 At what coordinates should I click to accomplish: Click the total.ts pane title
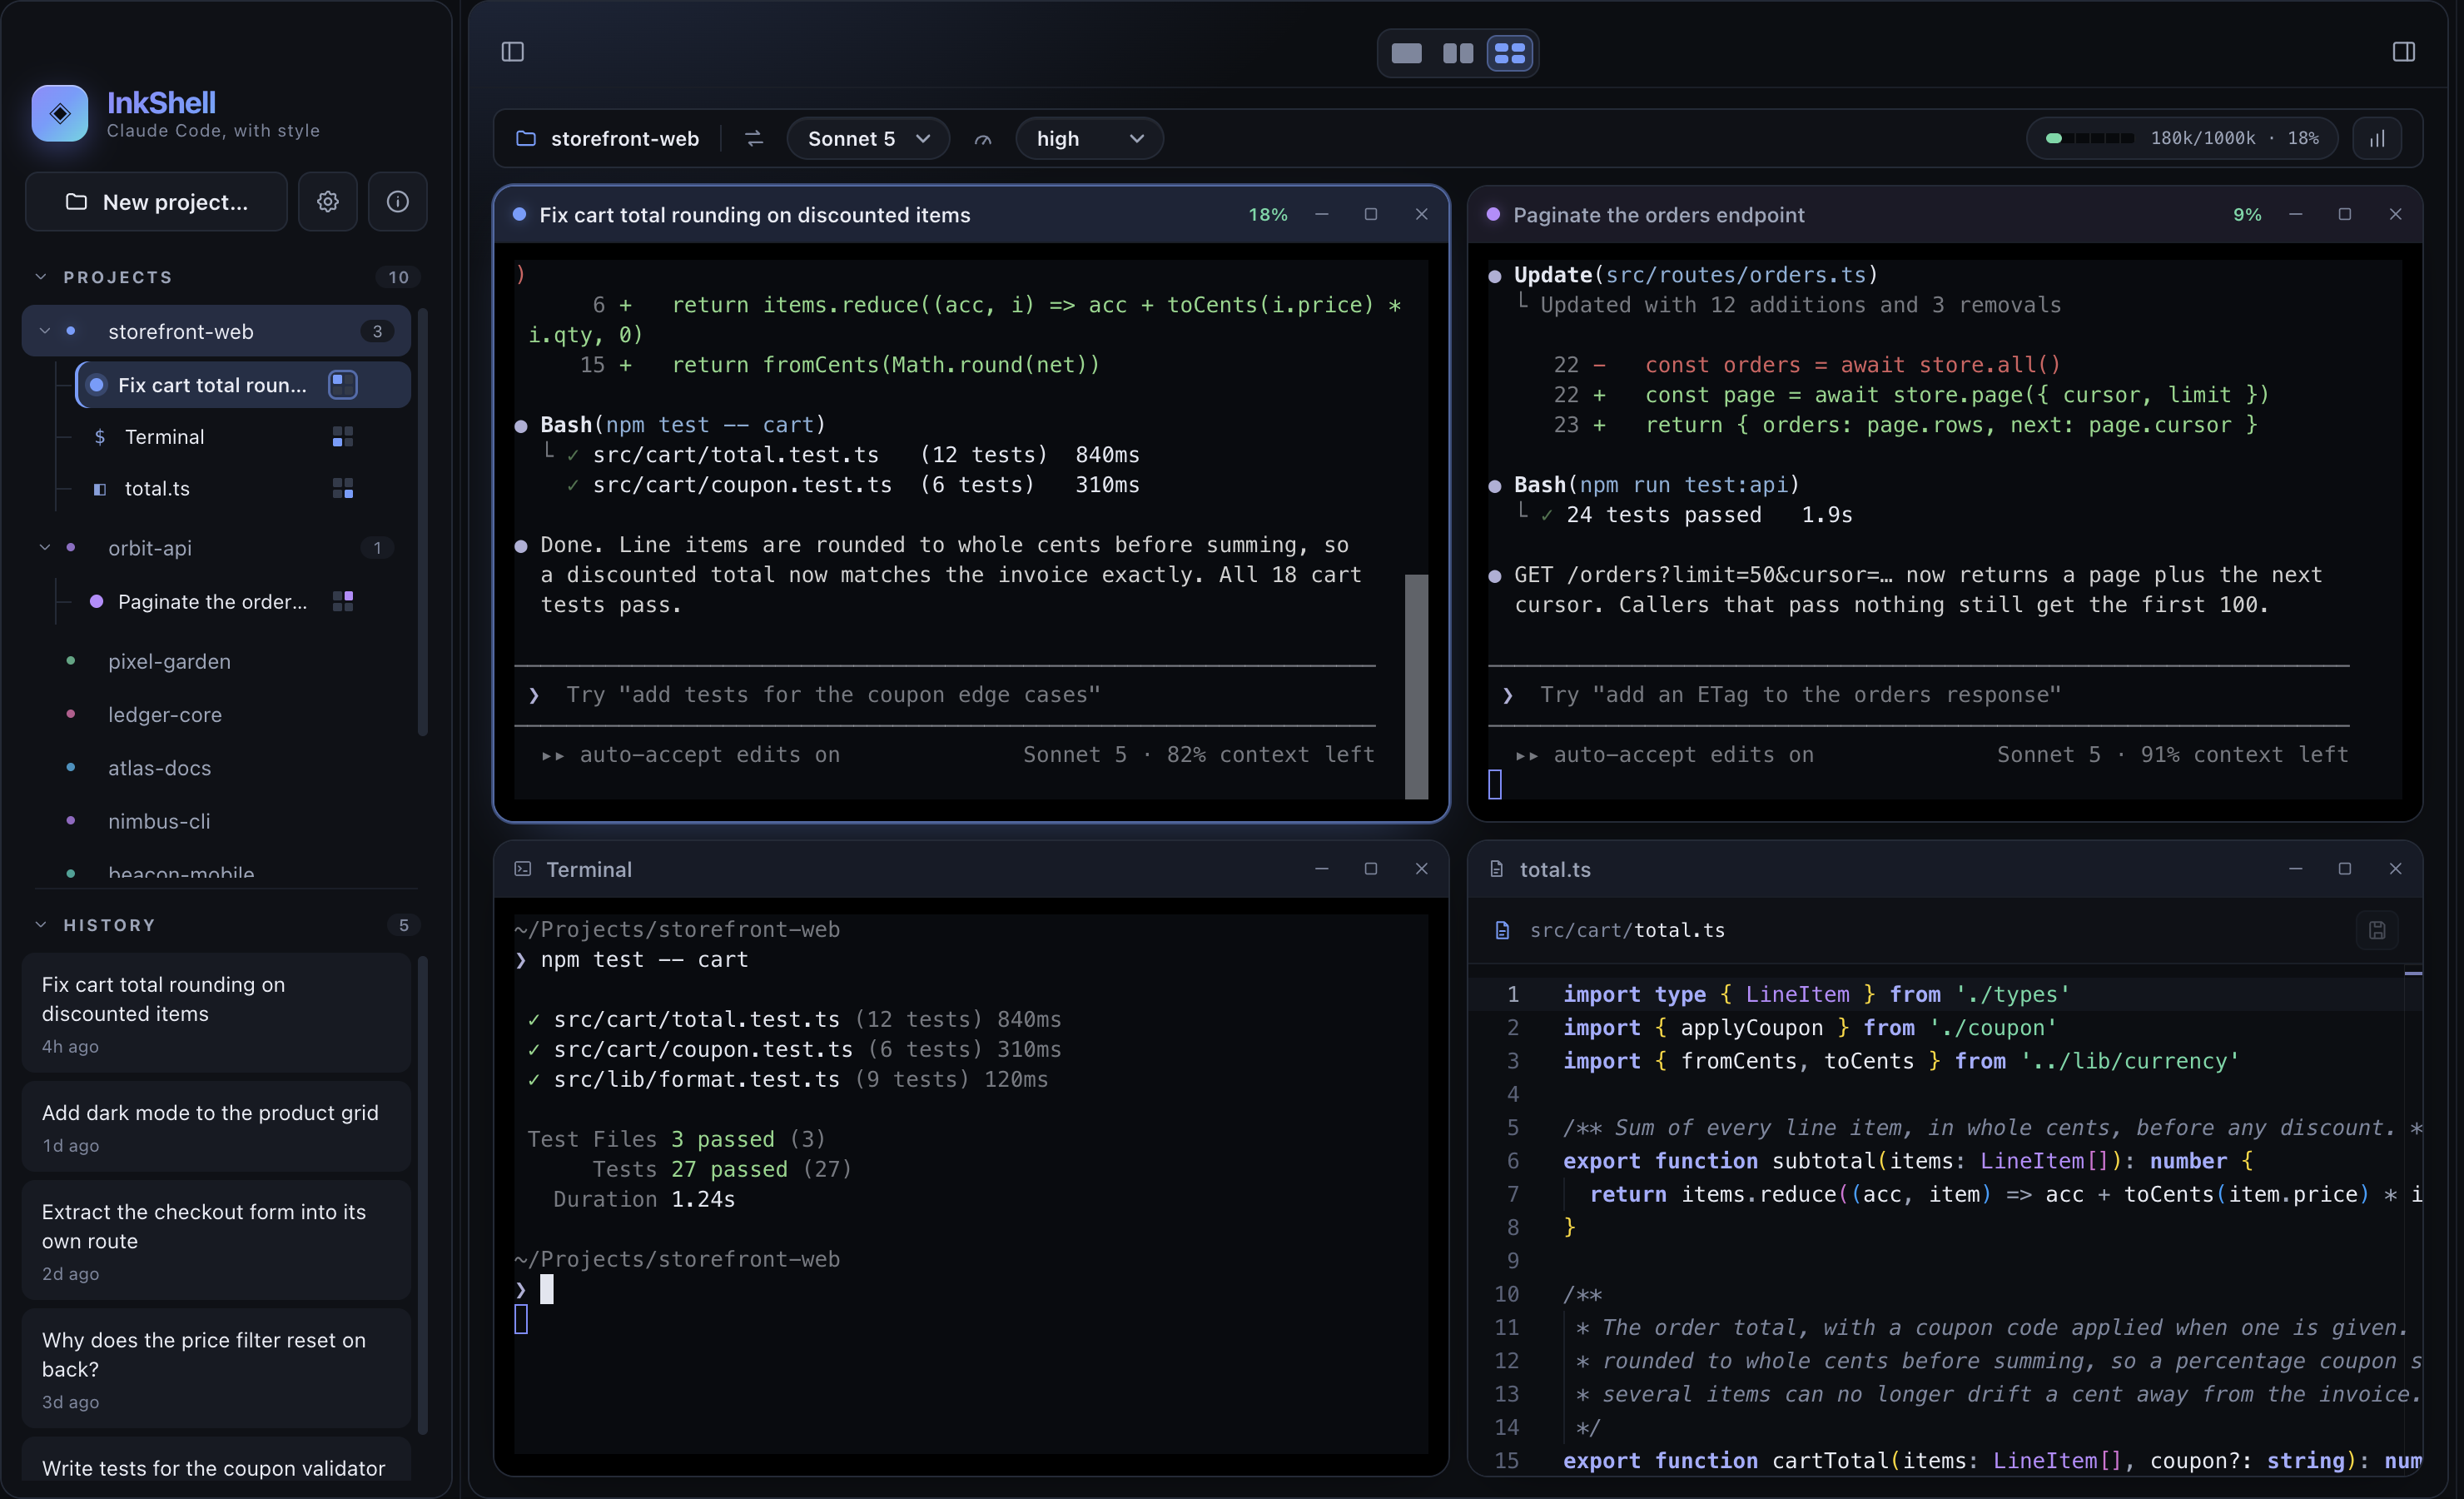[1555, 869]
